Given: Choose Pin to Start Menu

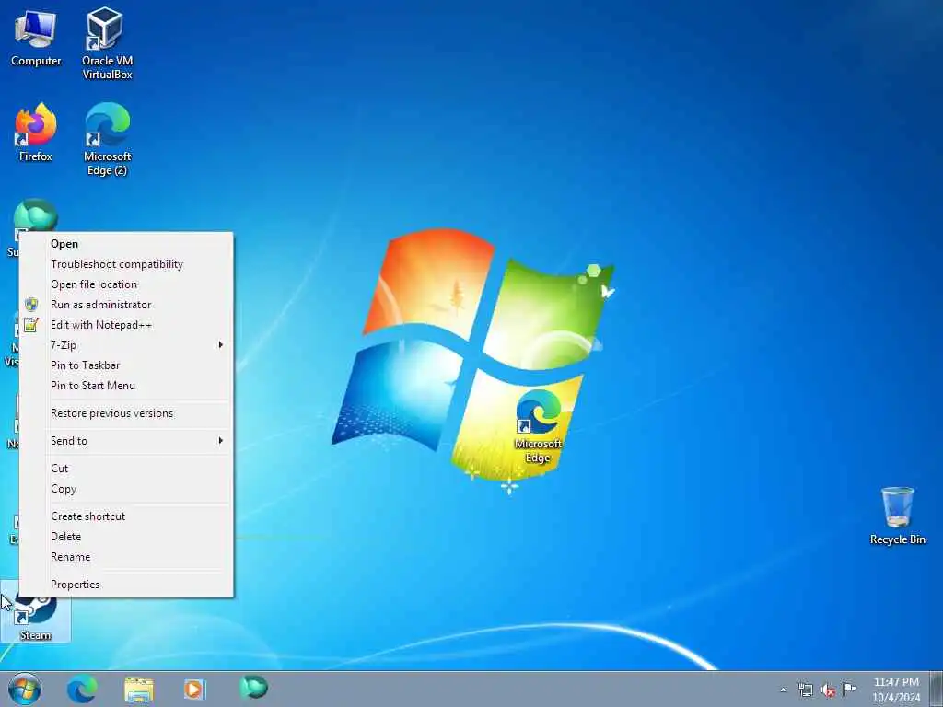Looking at the screenshot, I should pos(126,386).
